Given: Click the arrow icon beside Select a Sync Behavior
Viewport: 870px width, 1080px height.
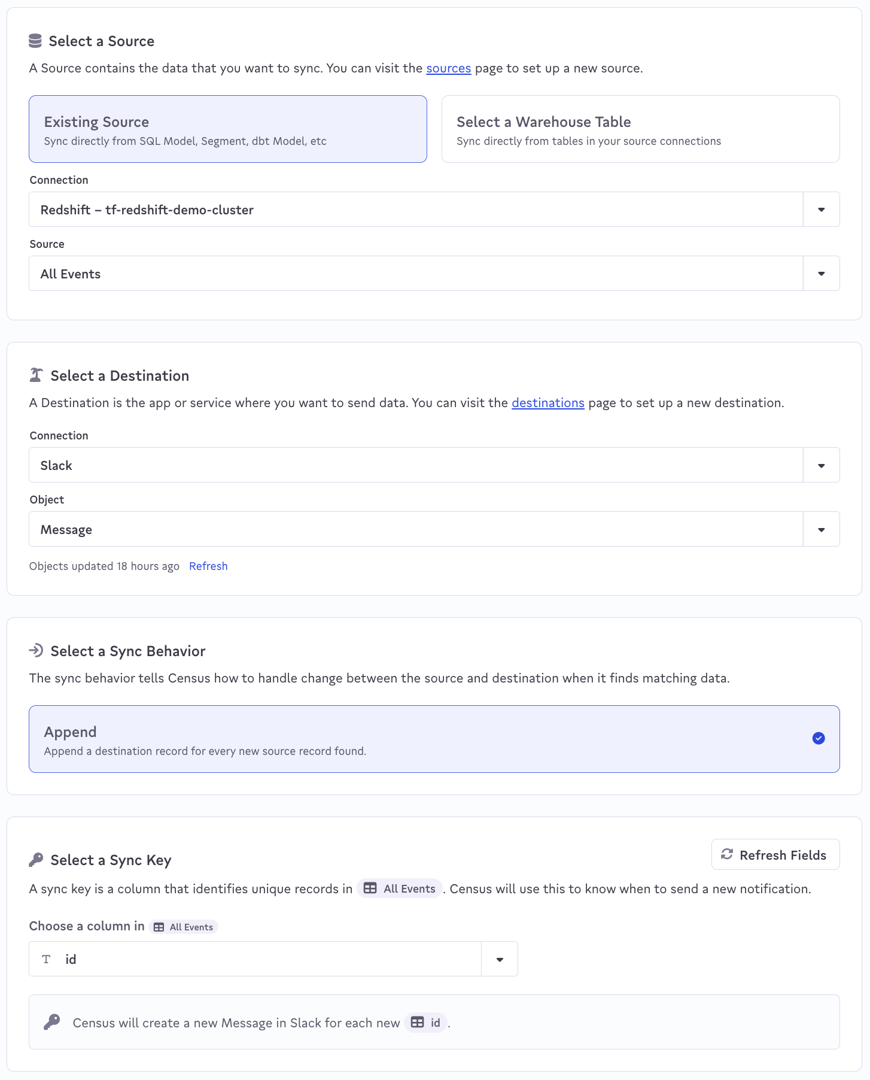Looking at the screenshot, I should 36,650.
